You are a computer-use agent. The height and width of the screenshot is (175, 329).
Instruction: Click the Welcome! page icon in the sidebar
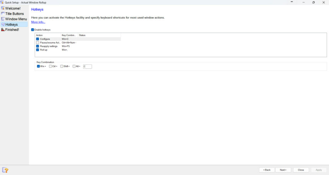[3, 8]
